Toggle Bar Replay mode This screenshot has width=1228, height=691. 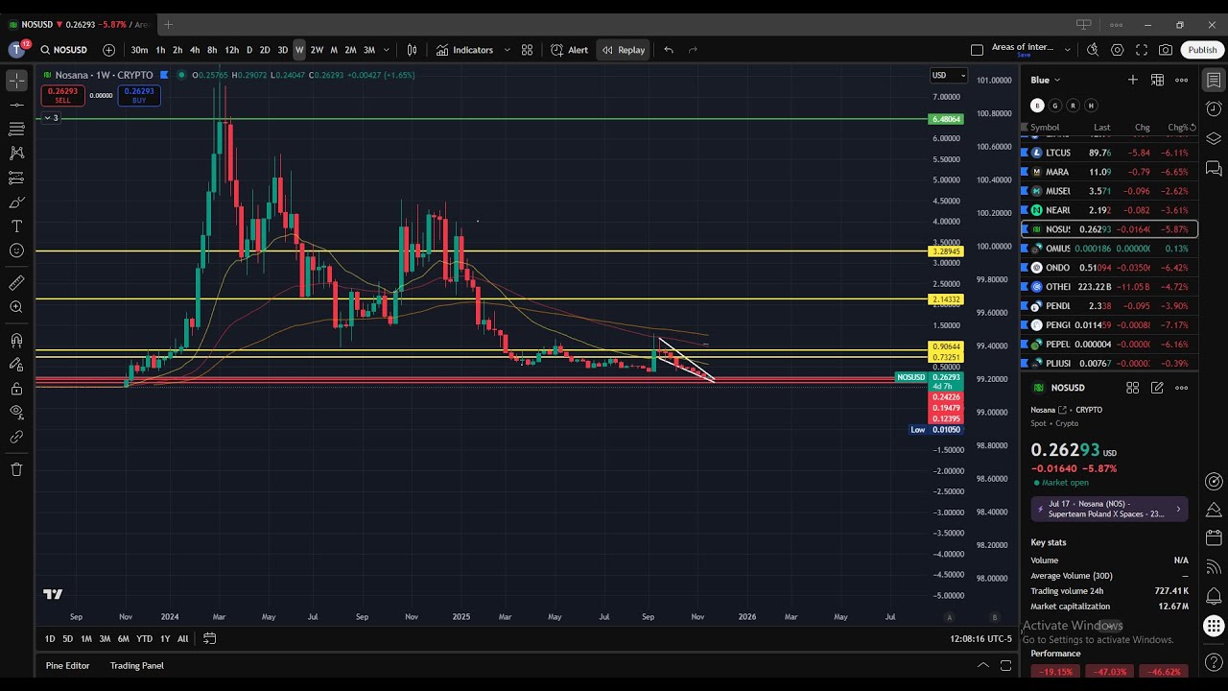624,50
